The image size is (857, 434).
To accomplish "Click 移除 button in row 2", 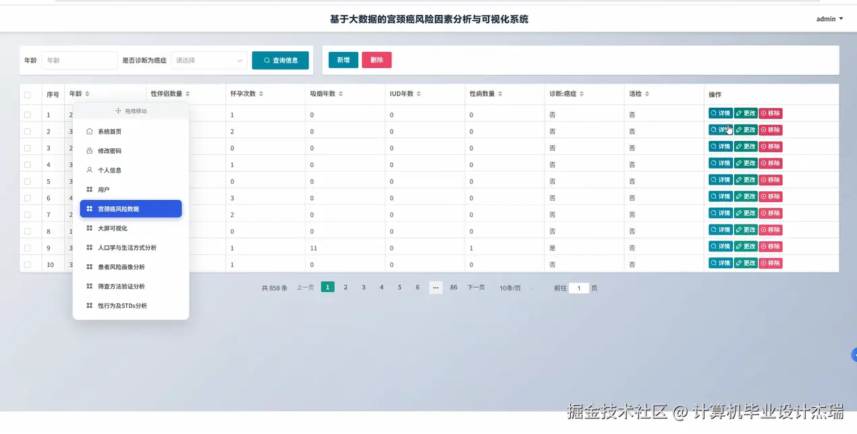I will pos(771,130).
